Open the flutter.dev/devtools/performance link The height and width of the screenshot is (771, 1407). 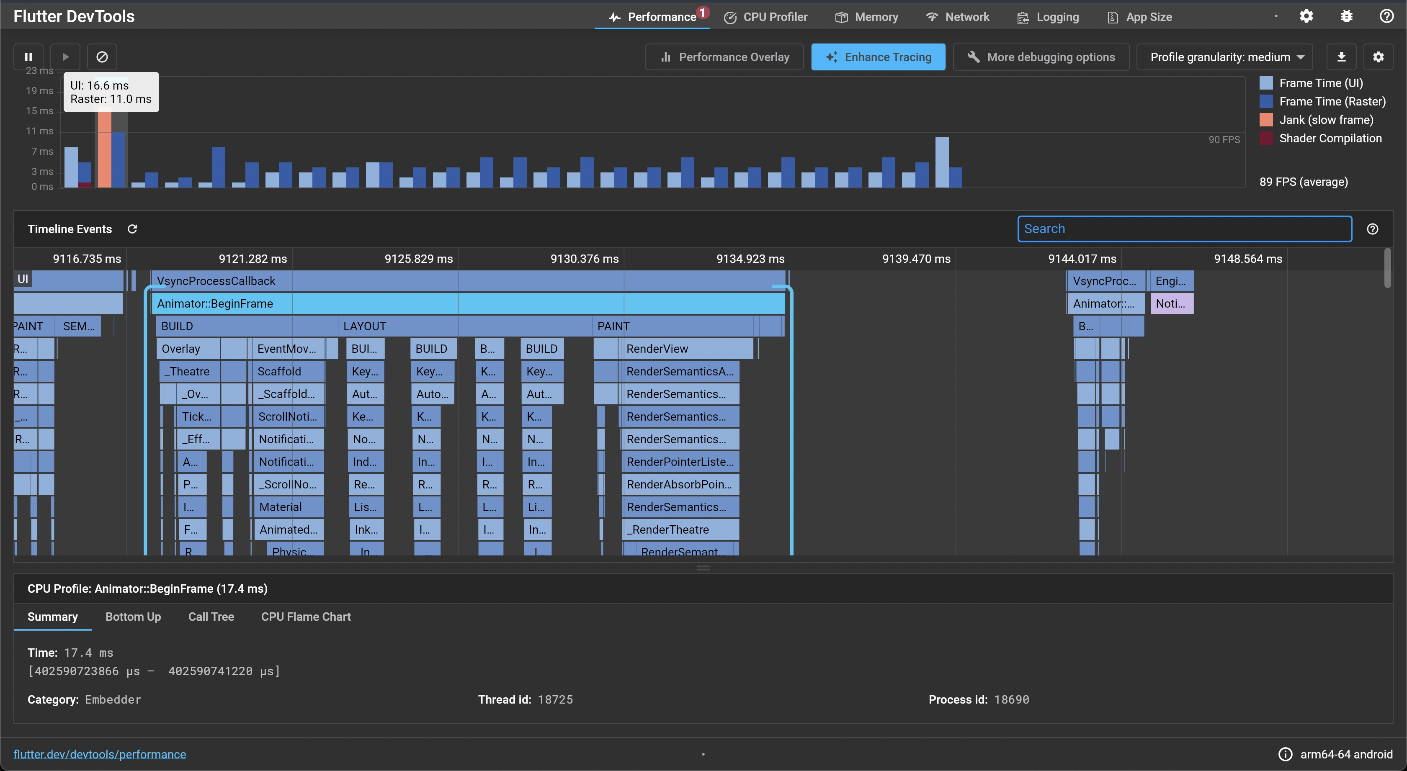pyautogui.click(x=100, y=754)
